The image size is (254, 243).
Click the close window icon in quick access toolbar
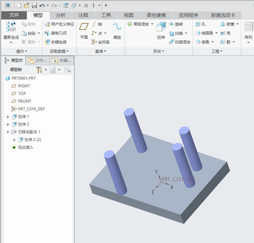(86, 6)
